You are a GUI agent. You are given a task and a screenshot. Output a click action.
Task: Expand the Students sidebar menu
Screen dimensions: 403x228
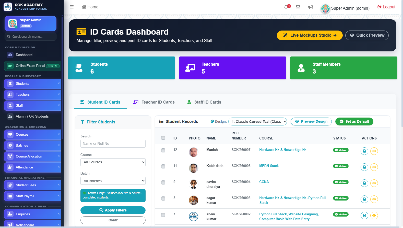coord(33,83)
